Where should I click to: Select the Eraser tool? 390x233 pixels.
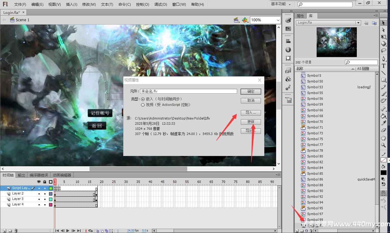tap(383, 130)
